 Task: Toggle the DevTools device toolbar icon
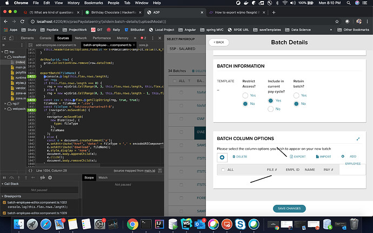click(x=11, y=38)
